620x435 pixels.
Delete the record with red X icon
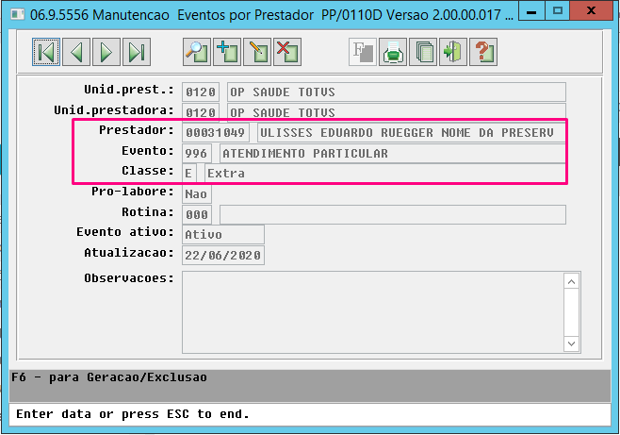pyautogui.click(x=287, y=52)
